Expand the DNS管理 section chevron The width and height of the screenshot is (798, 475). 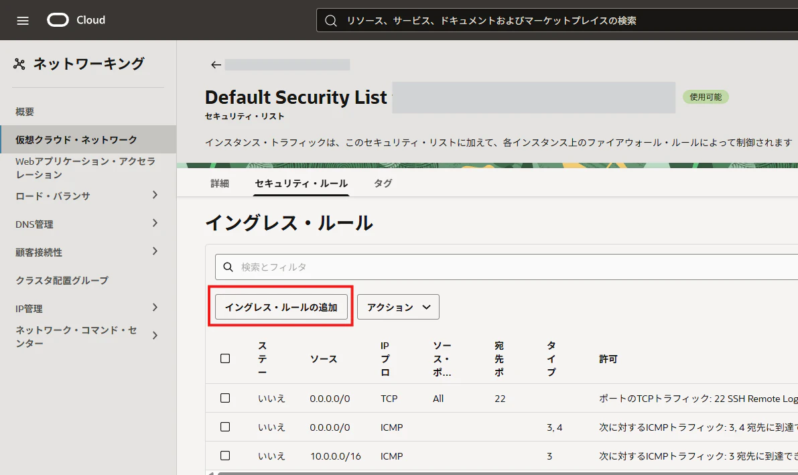(x=155, y=223)
